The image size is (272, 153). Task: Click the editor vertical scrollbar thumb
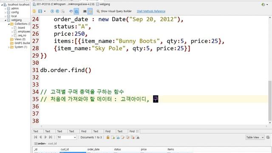(270, 101)
